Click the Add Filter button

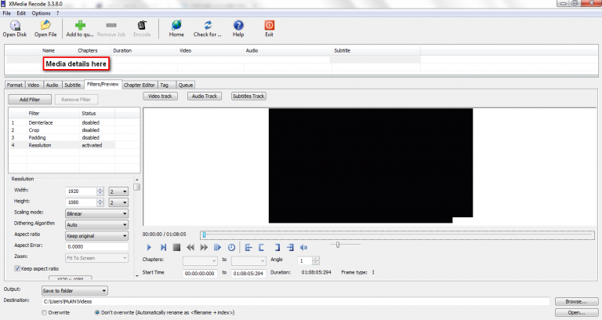tap(30, 100)
